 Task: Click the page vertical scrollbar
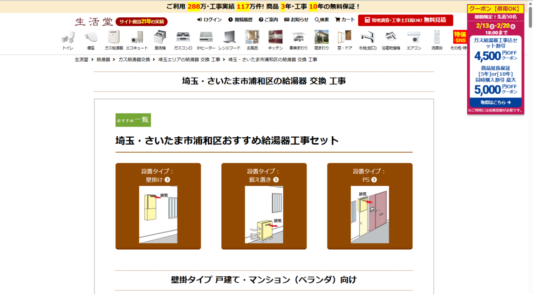529,140
